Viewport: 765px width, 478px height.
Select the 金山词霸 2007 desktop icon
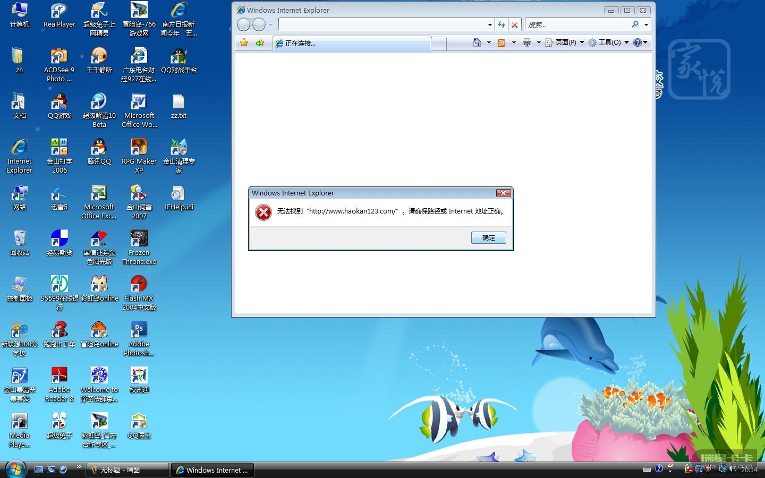(139, 202)
